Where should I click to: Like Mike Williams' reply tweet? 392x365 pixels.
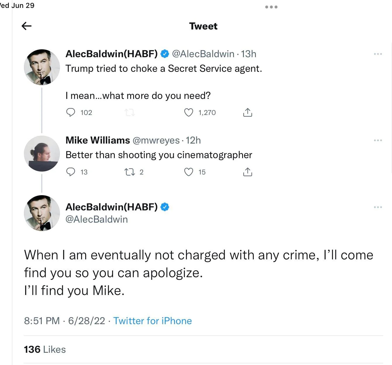pyautogui.click(x=189, y=172)
